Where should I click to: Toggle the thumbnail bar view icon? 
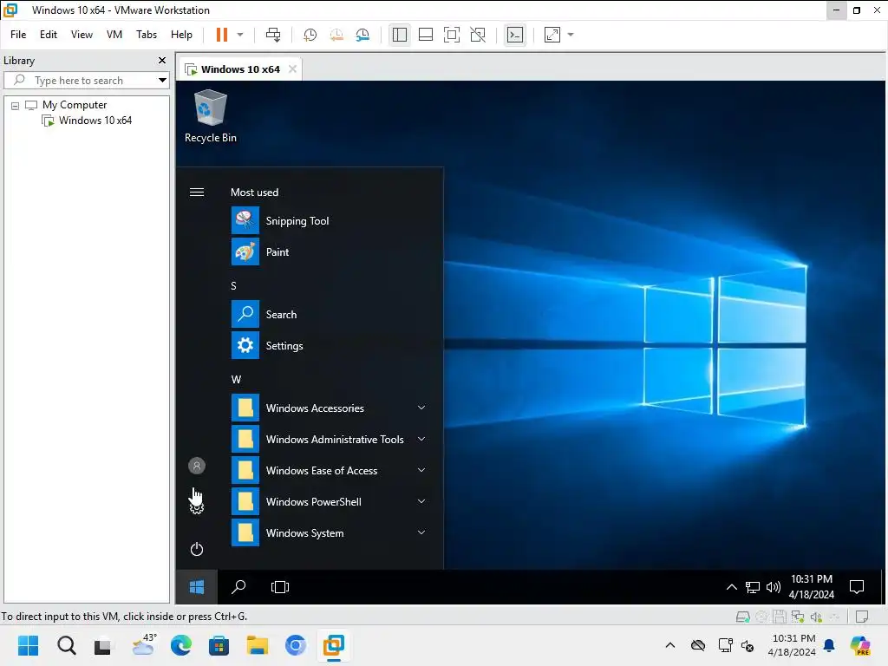click(425, 35)
